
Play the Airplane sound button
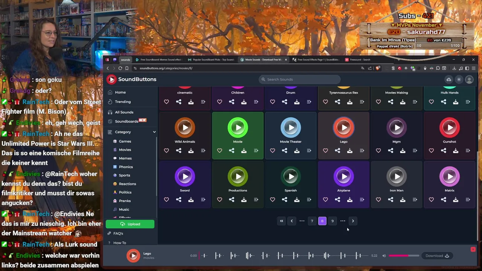(x=344, y=177)
